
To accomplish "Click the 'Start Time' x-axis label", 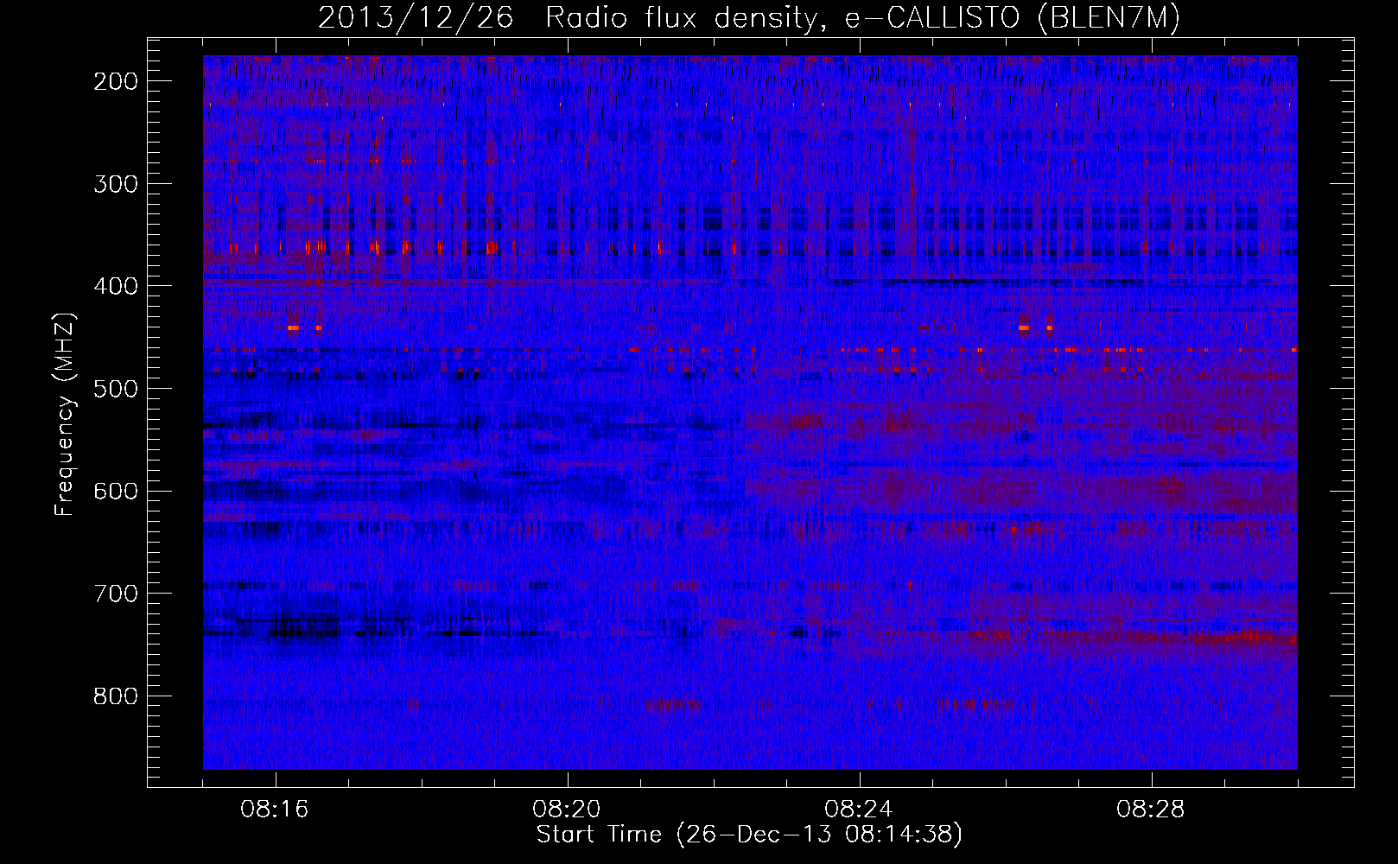I will [x=749, y=835].
